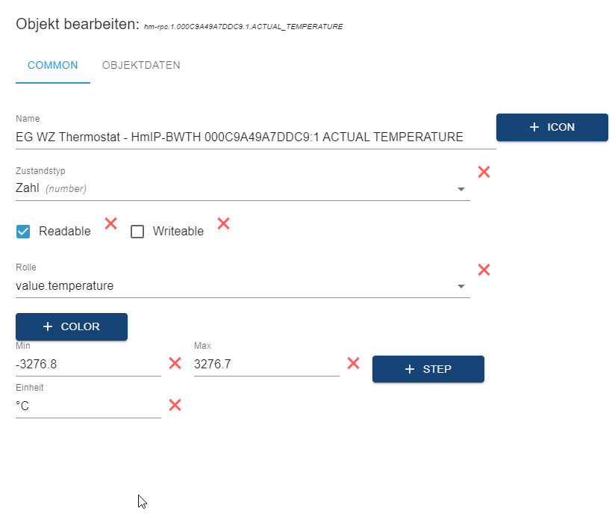Uncheck the Readable checkbox
The width and height of the screenshot is (615, 514).
pos(23,232)
